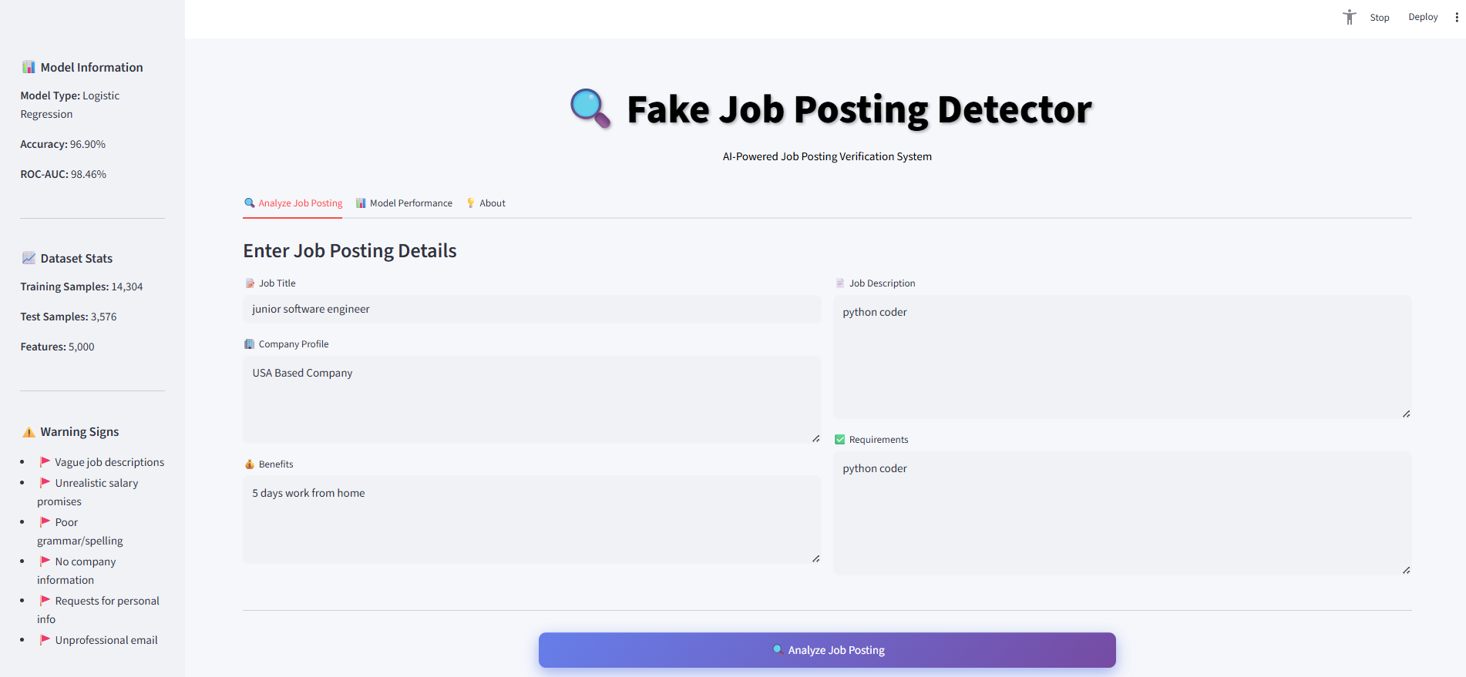Select the Analyze Job Posting tab

293,203
